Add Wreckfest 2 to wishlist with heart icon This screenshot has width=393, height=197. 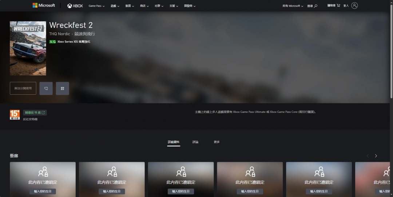click(x=46, y=89)
